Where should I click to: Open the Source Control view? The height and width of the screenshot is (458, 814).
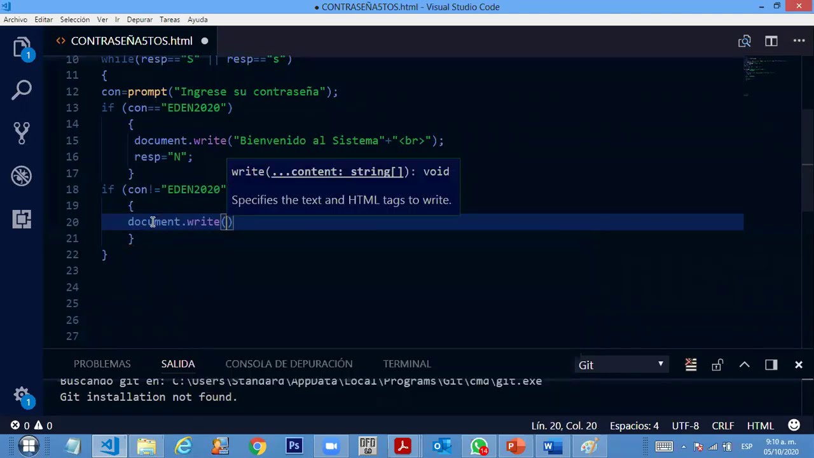coord(22,132)
